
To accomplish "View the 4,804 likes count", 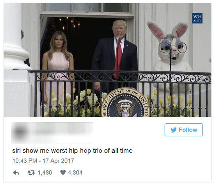I will pos(75,173).
